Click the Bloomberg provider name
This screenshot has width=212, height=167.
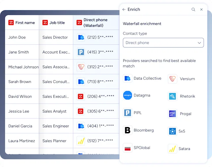(x=144, y=130)
